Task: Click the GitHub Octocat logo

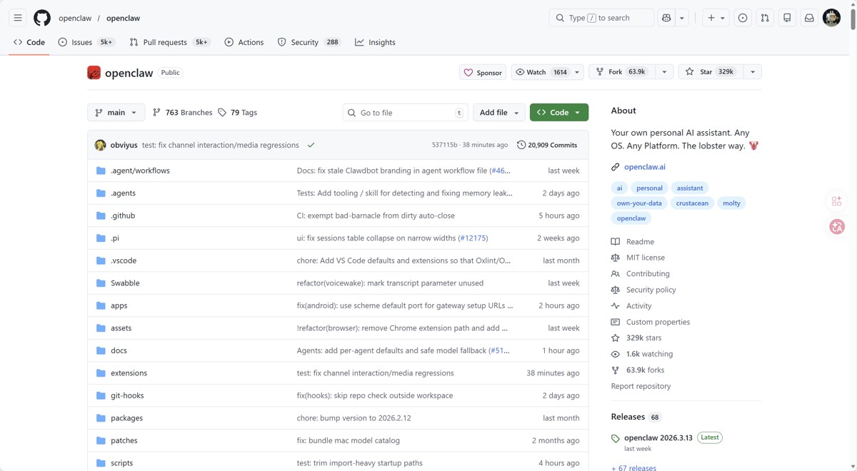Action: 42,18
